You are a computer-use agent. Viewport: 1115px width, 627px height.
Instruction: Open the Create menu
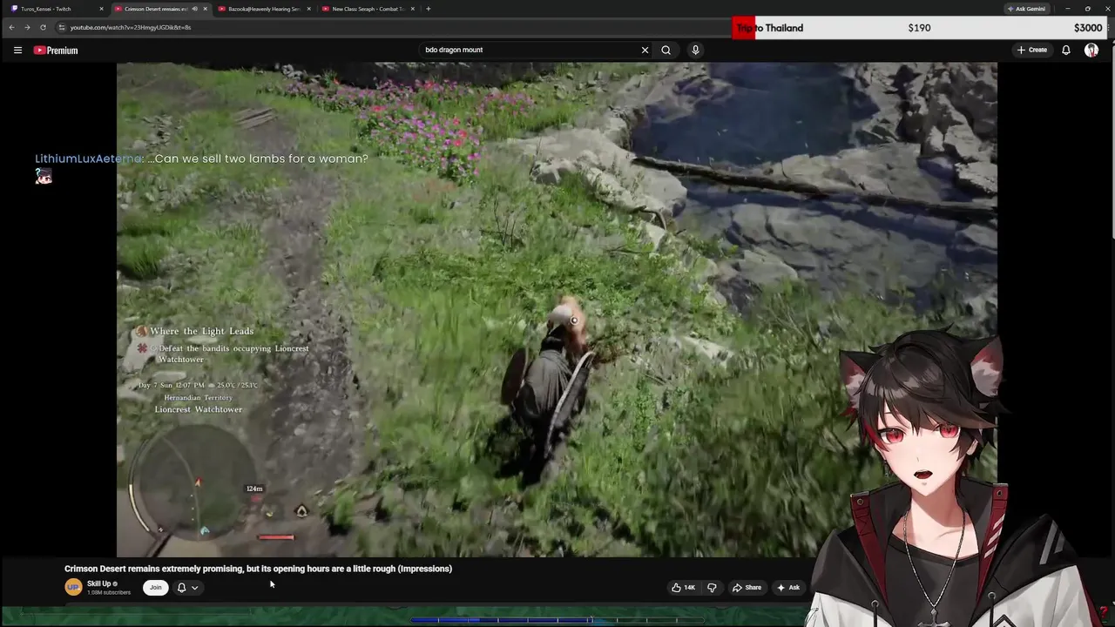pyautogui.click(x=1031, y=50)
